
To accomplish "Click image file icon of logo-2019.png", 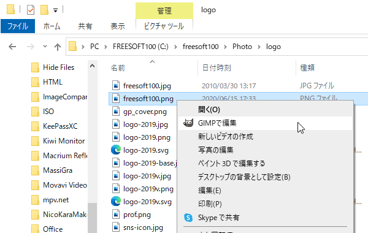I will click(116, 137).
